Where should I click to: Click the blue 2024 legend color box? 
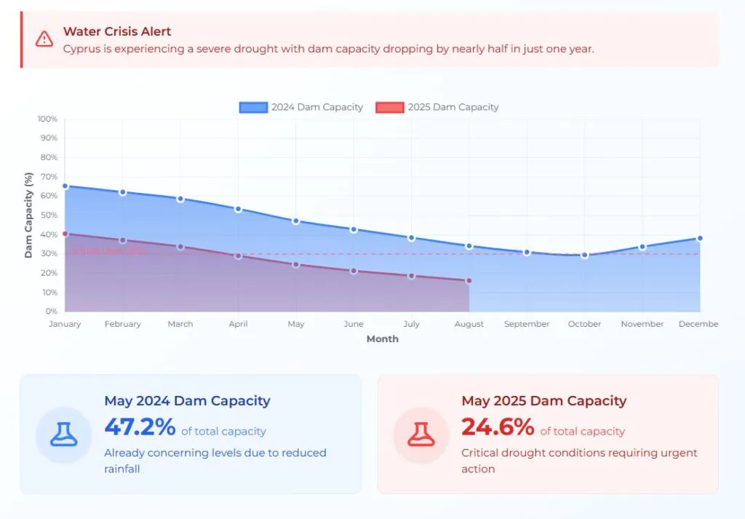[253, 107]
